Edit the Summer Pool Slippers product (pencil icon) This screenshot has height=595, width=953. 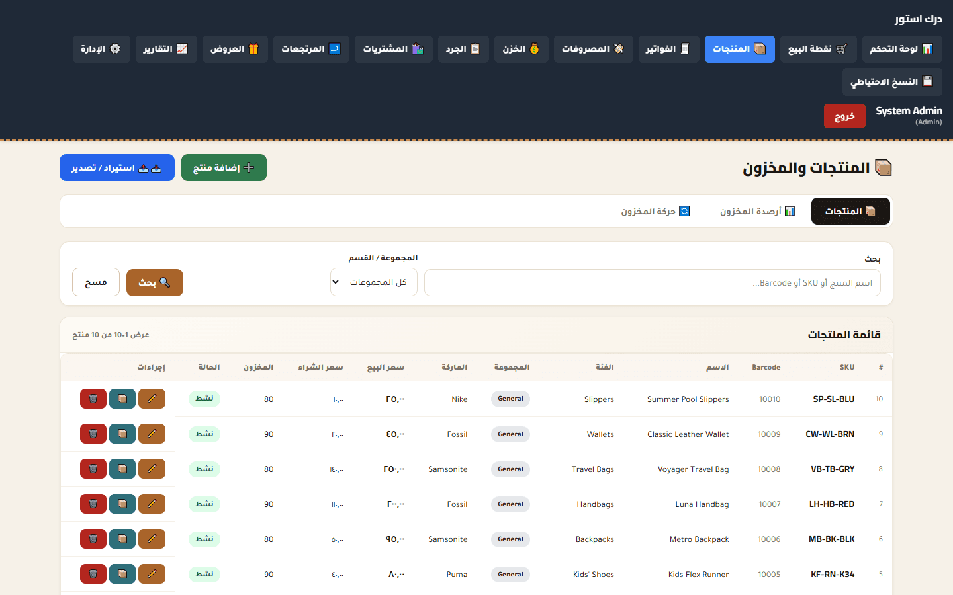[152, 399]
